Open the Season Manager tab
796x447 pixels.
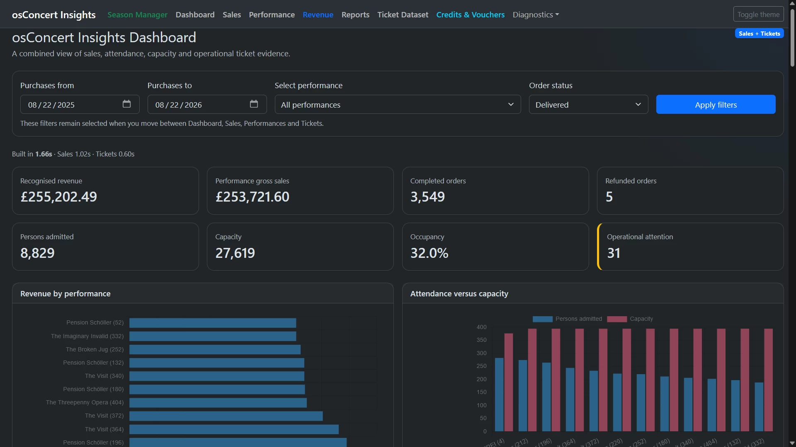tap(137, 15)
